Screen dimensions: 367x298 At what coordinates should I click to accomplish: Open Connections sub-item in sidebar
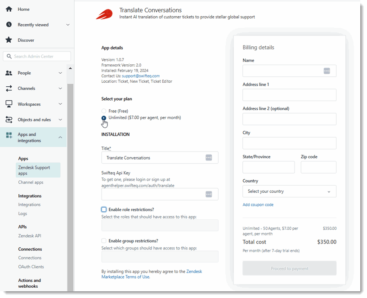pos(30,258)
